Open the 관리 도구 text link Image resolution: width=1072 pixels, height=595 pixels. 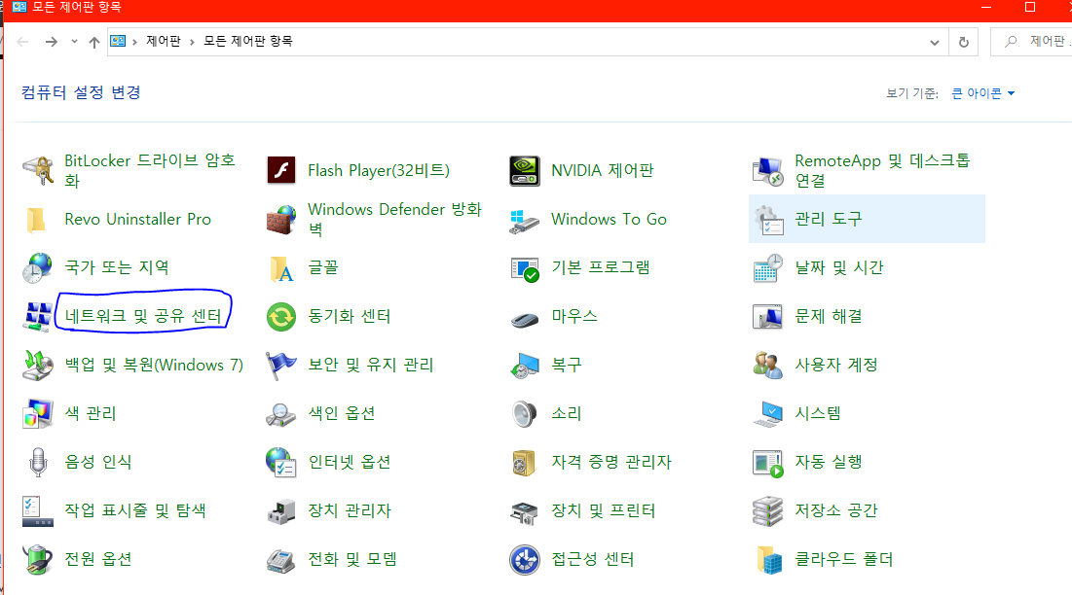828,219
